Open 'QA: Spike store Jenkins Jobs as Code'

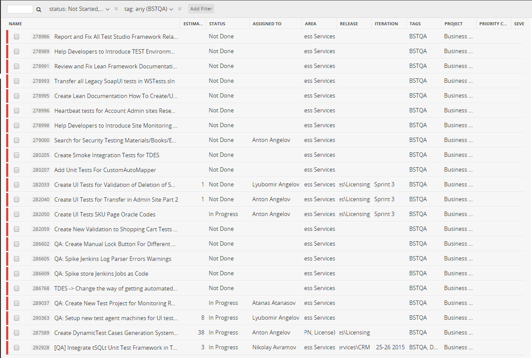101,274
